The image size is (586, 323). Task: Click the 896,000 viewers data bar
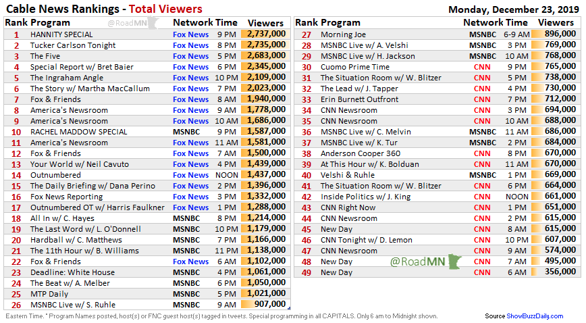tap(556, 34)
